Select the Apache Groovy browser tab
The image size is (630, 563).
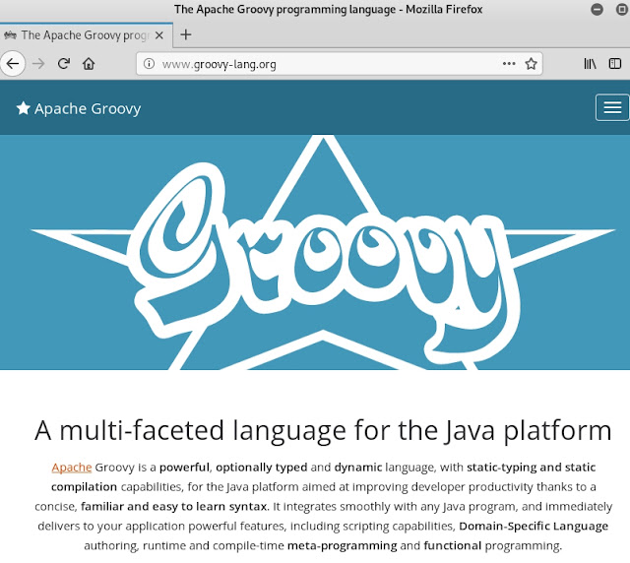87,35
